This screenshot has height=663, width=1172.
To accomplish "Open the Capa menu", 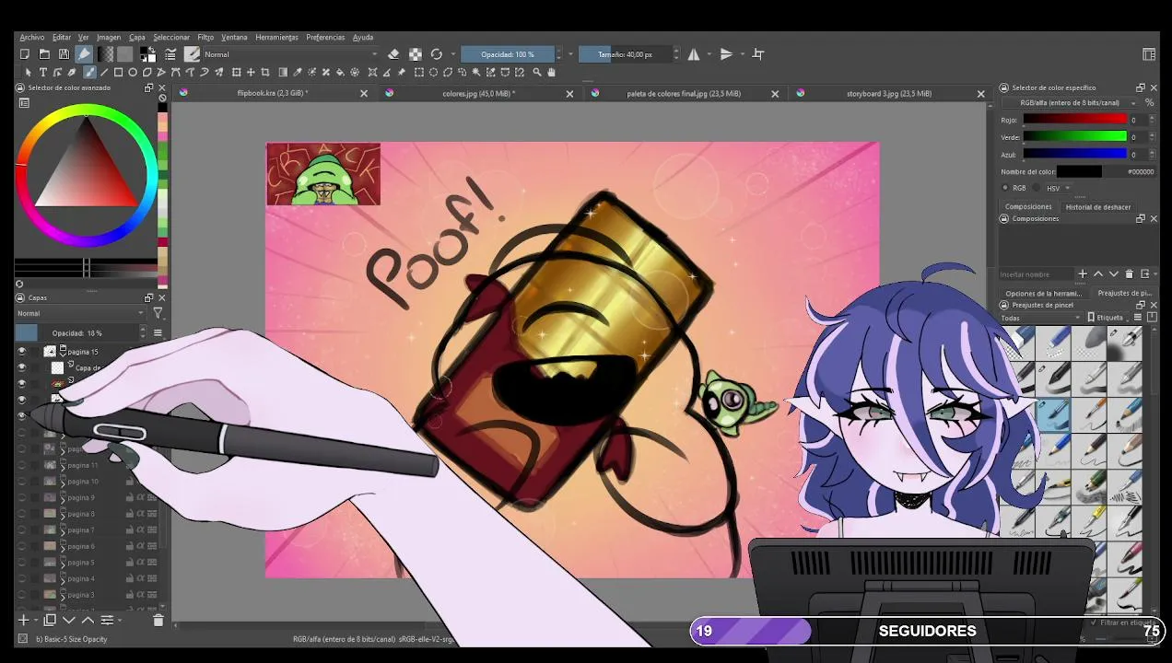I will [x=137, y=37].
